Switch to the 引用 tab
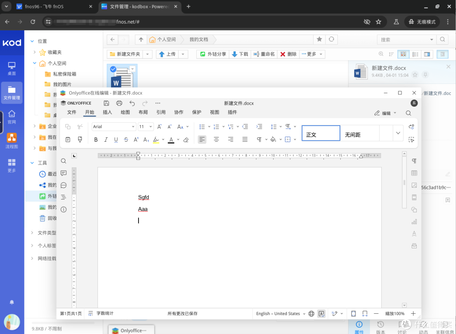456x334 pixels. (x=161, y=113)
